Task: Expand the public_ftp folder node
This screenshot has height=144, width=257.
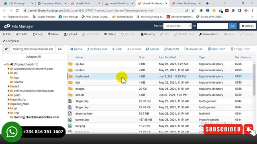Action: click(8, 100)
